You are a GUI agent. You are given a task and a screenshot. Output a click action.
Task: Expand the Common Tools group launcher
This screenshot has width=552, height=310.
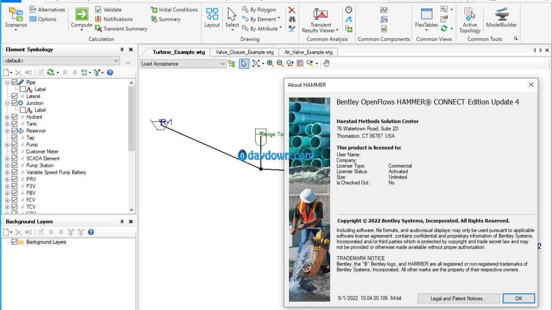(516, 39)
